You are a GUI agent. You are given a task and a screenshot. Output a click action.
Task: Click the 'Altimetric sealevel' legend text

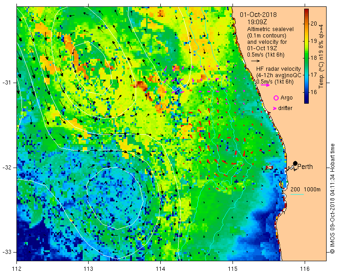pyautogui.click(x=270, y=29)
